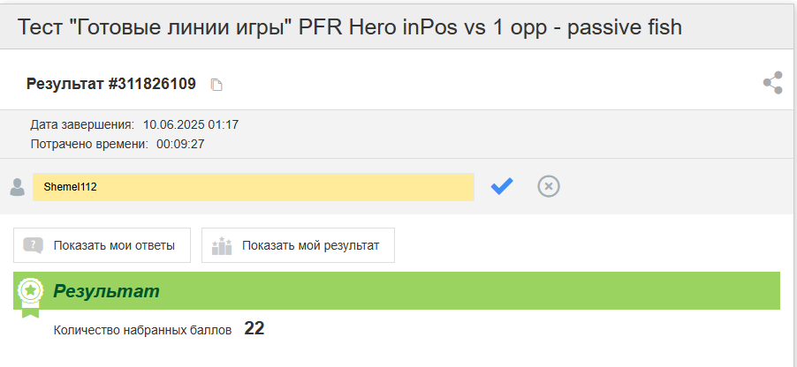The image size is (797, 367).
Task: Click the speech bubble question mark icon
Action: click(x=33, y=245)
